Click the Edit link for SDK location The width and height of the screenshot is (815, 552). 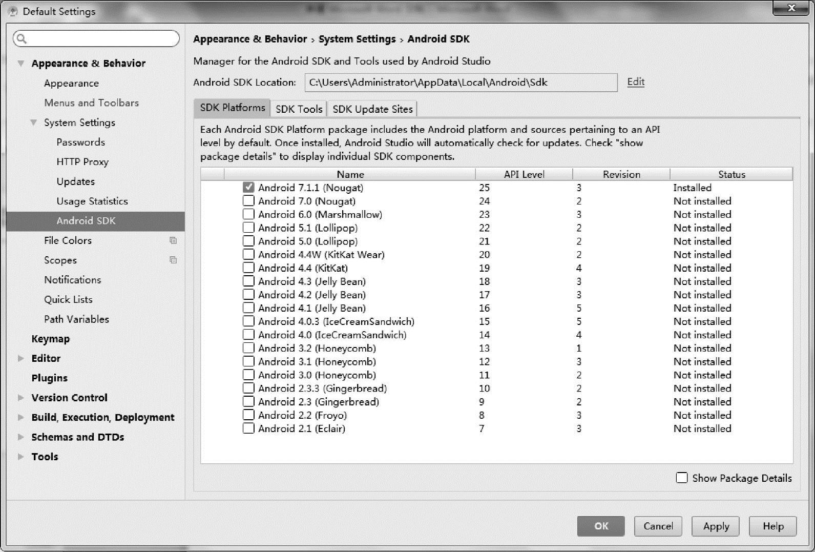[636, 82]
